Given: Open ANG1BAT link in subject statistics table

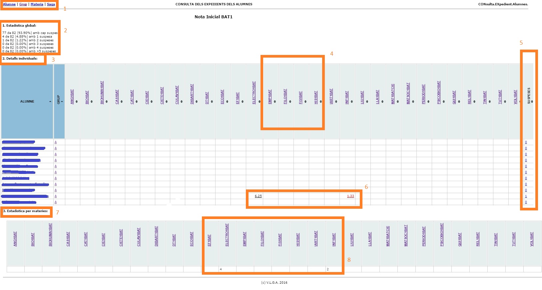Looking at the screenshot, I should pyautogui.click(x=15, y=239).
